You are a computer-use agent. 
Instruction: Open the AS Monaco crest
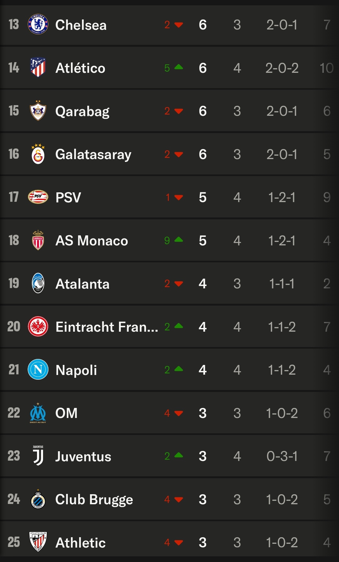coord(38,240)
